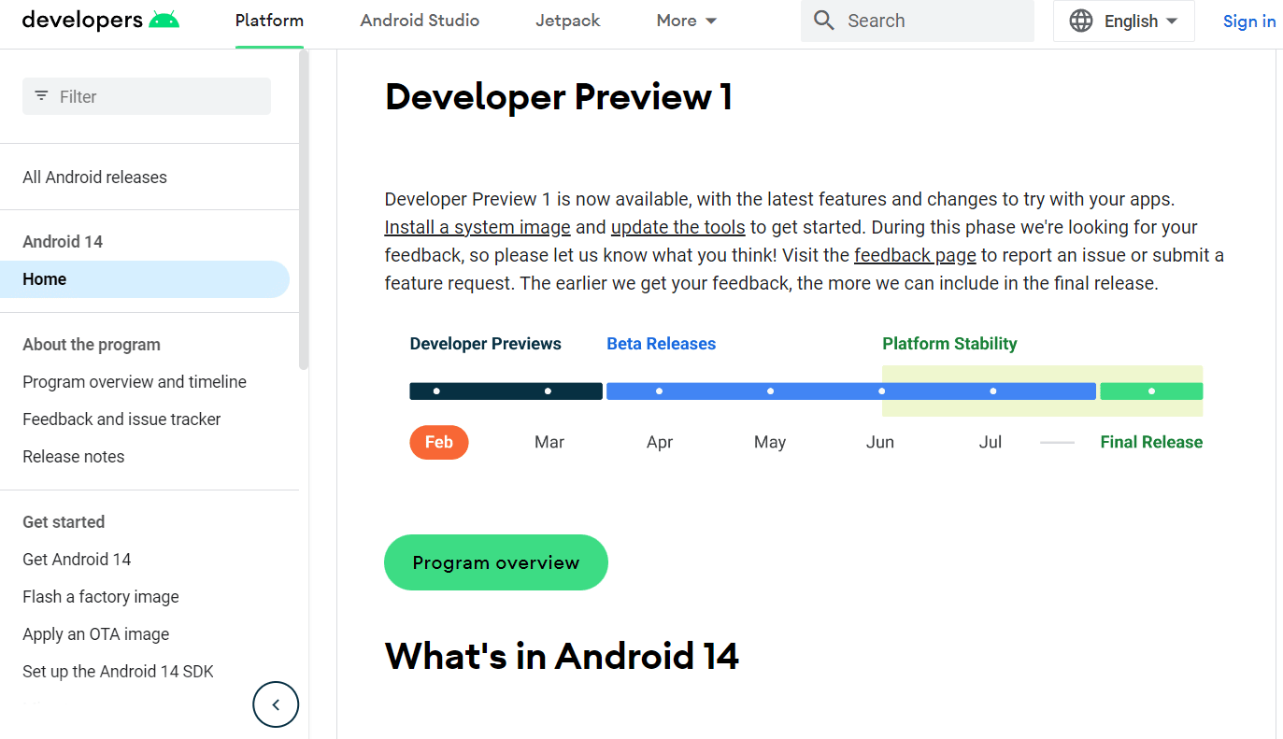Click the filter funnel icon in sidebar
The height and width of the screenshot is (739, 1283).
40,95
